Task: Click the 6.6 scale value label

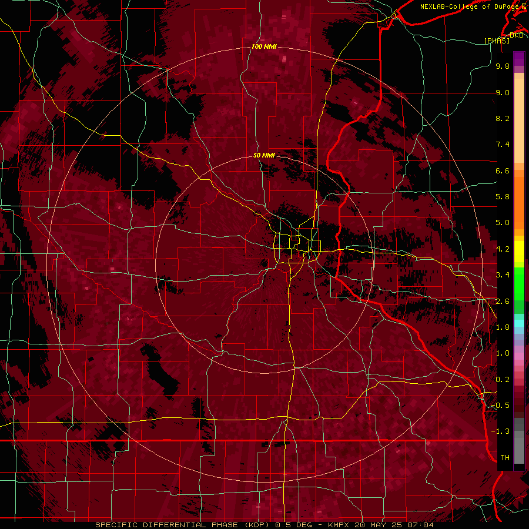Action: click(503, 170)
